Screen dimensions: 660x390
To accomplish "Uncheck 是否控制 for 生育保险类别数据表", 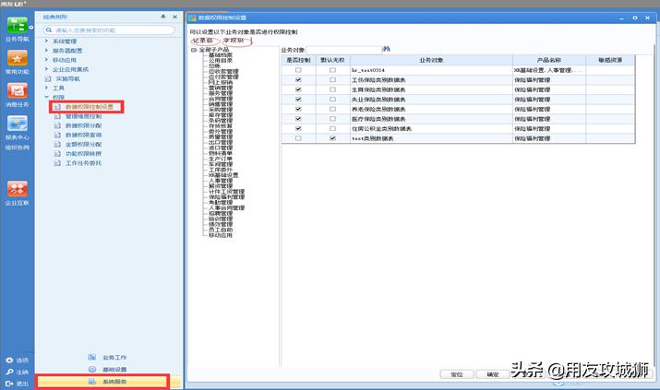I will 298,89.
